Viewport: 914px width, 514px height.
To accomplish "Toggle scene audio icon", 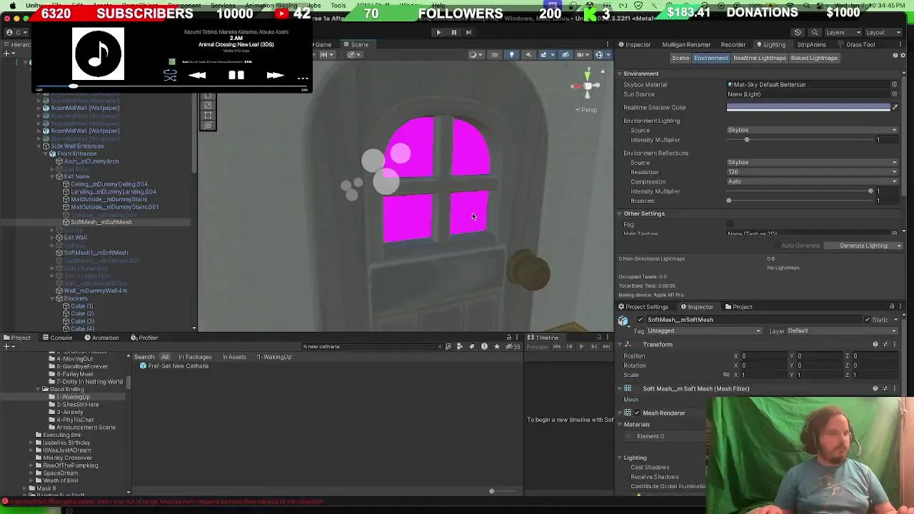I will tap(528, 55).
